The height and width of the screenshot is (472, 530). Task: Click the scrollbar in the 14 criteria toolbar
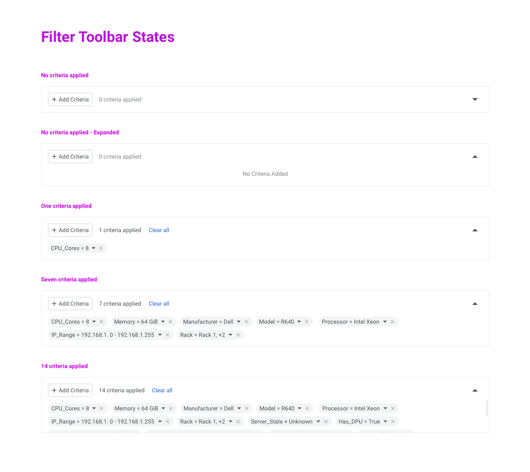click(487, 408)
